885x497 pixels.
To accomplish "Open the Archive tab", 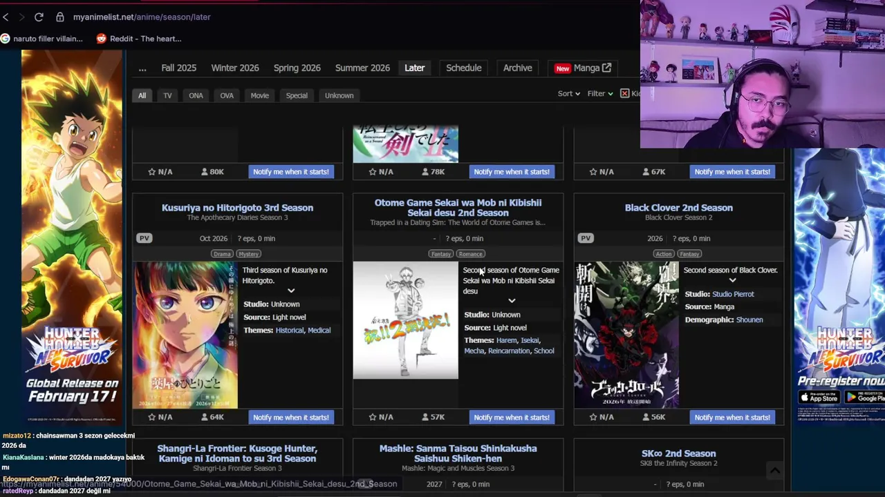I will point(518,68).
